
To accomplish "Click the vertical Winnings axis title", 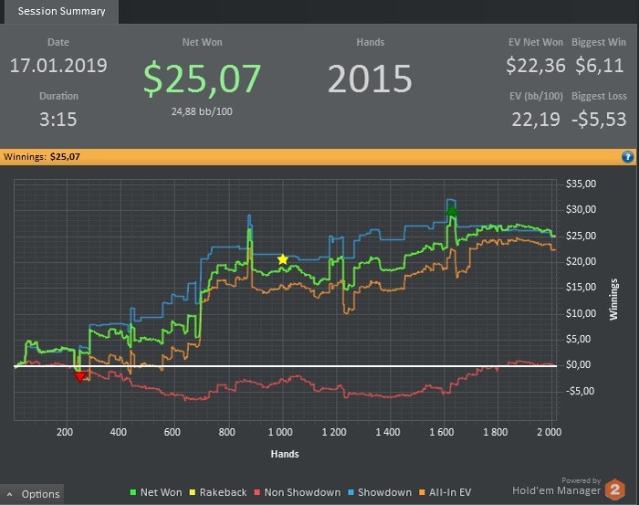I will pyautogui.click(x=613, y=300).
